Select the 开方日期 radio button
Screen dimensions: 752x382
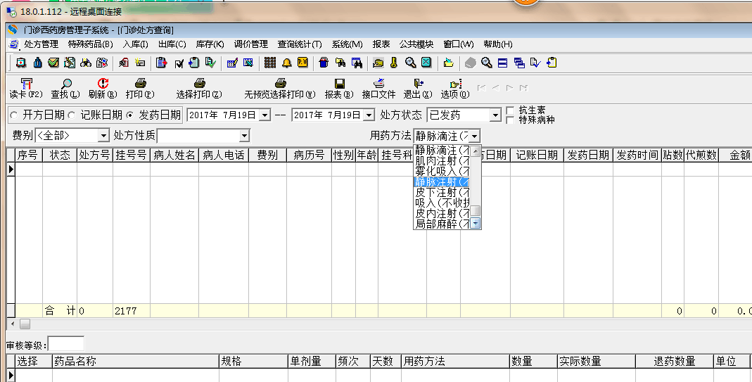(x=14, y=115)
